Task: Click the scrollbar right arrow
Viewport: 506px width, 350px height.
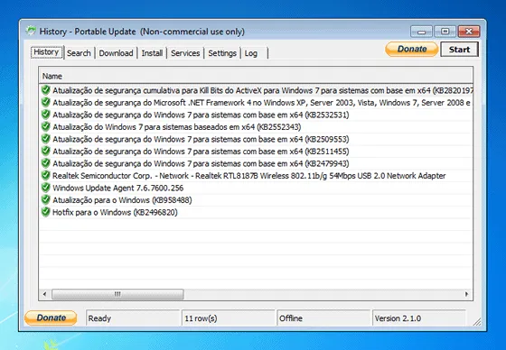Action: point(466,294)
